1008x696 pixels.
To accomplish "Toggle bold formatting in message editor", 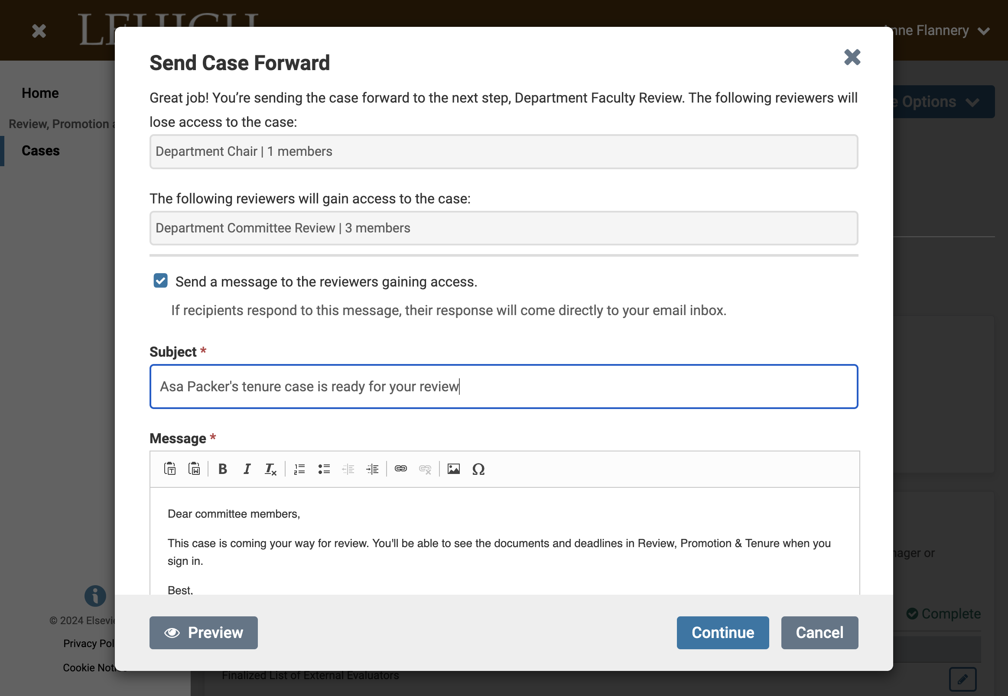I will [223, 469].
